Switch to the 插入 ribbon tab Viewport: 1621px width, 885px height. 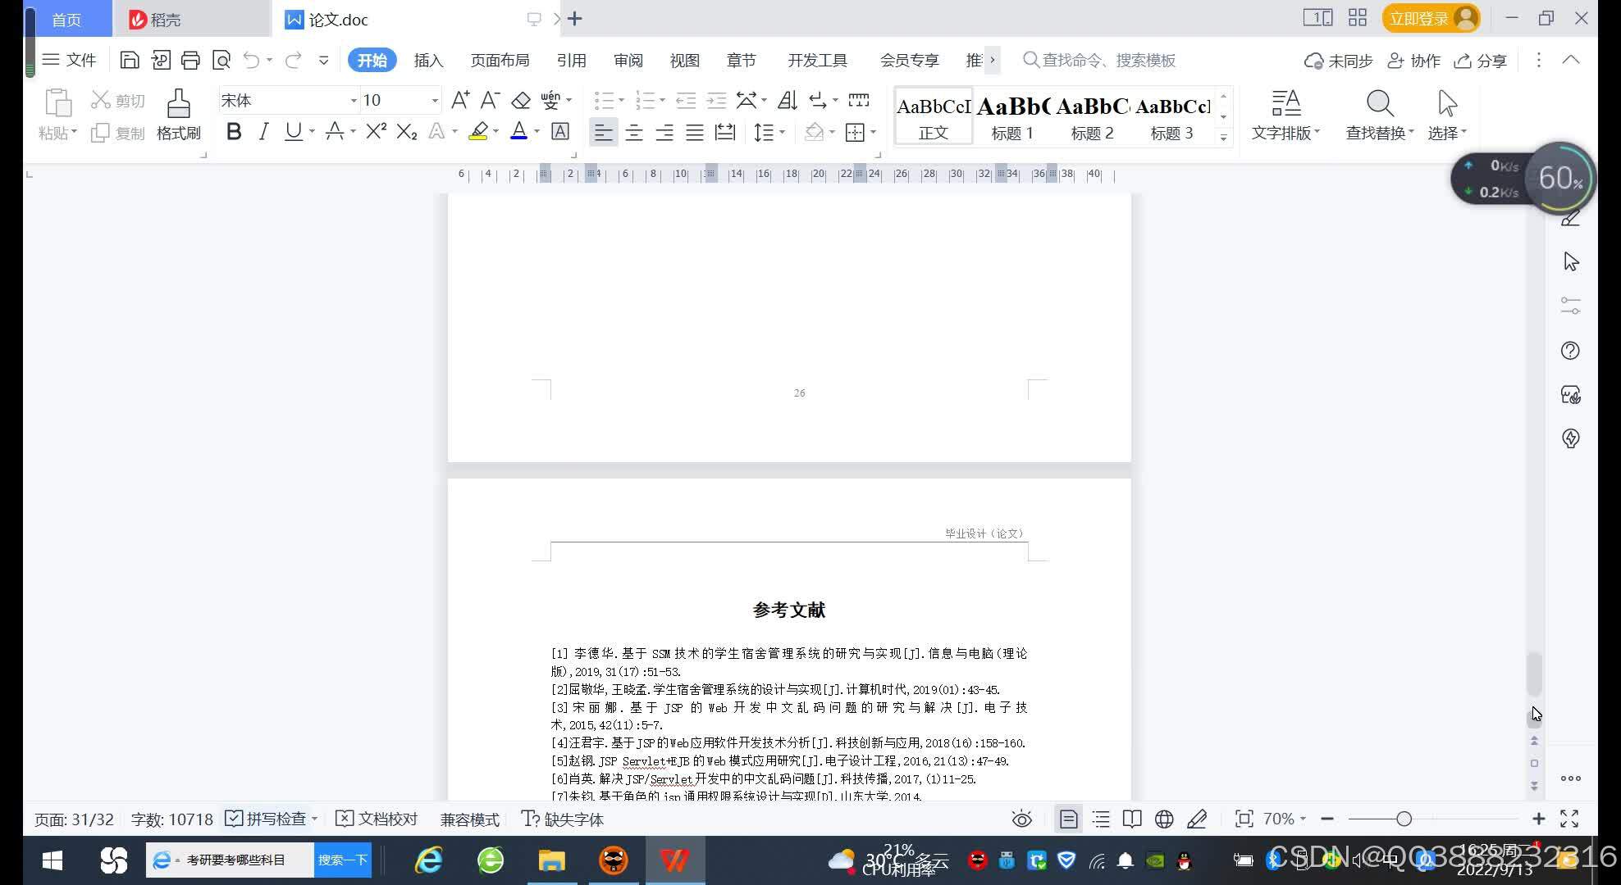(427, 60)
